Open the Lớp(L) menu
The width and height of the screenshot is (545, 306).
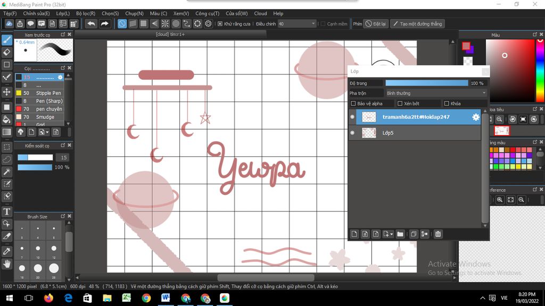[x=63, y=13]
